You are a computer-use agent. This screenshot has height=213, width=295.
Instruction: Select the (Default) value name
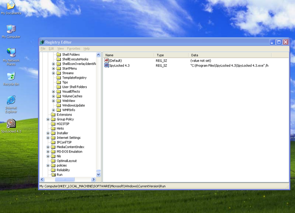pyautogui.click(x=115, y=61)
